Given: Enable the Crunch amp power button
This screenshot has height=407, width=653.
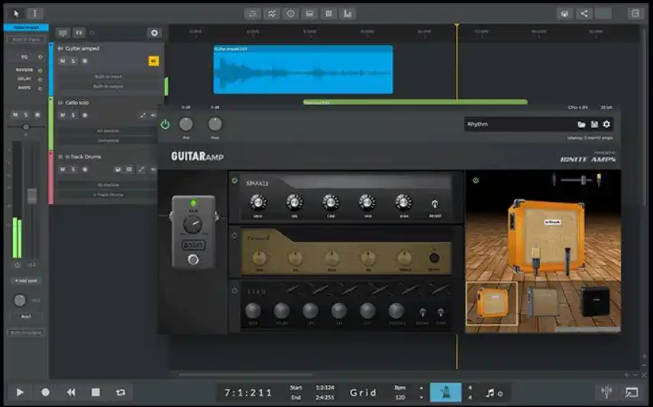Looking at the screenshot, I should click(x=234, y=236).
